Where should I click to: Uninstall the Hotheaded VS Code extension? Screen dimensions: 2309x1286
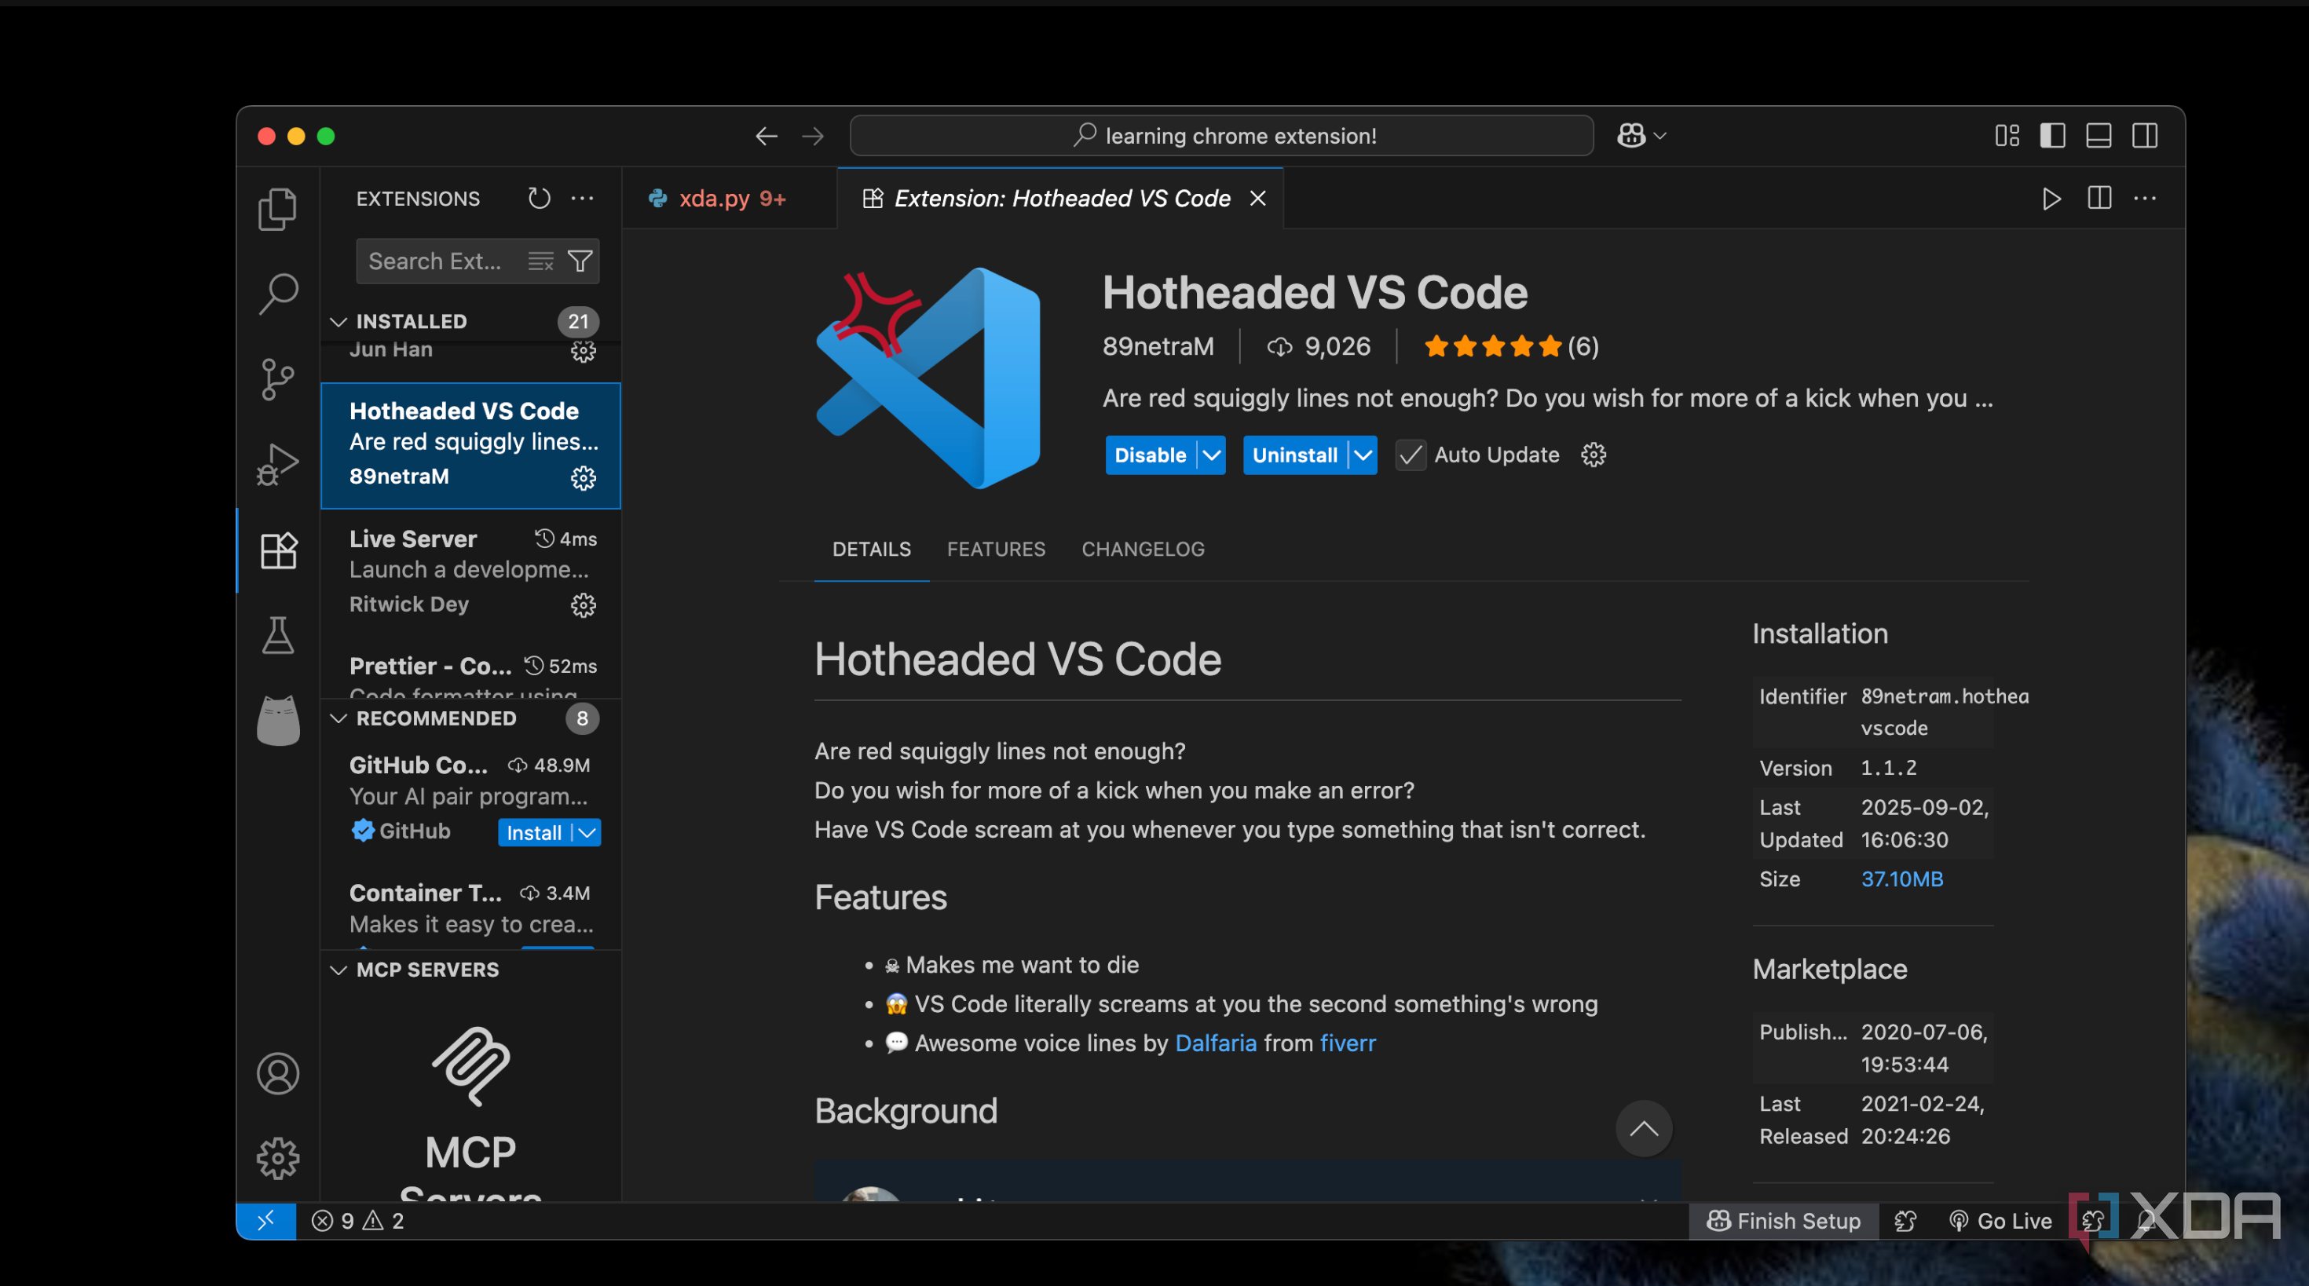(x=1295, y=455)
